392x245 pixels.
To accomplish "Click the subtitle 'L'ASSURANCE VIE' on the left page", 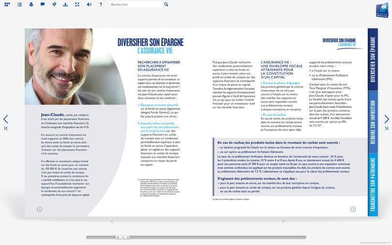I will (155, 51).
